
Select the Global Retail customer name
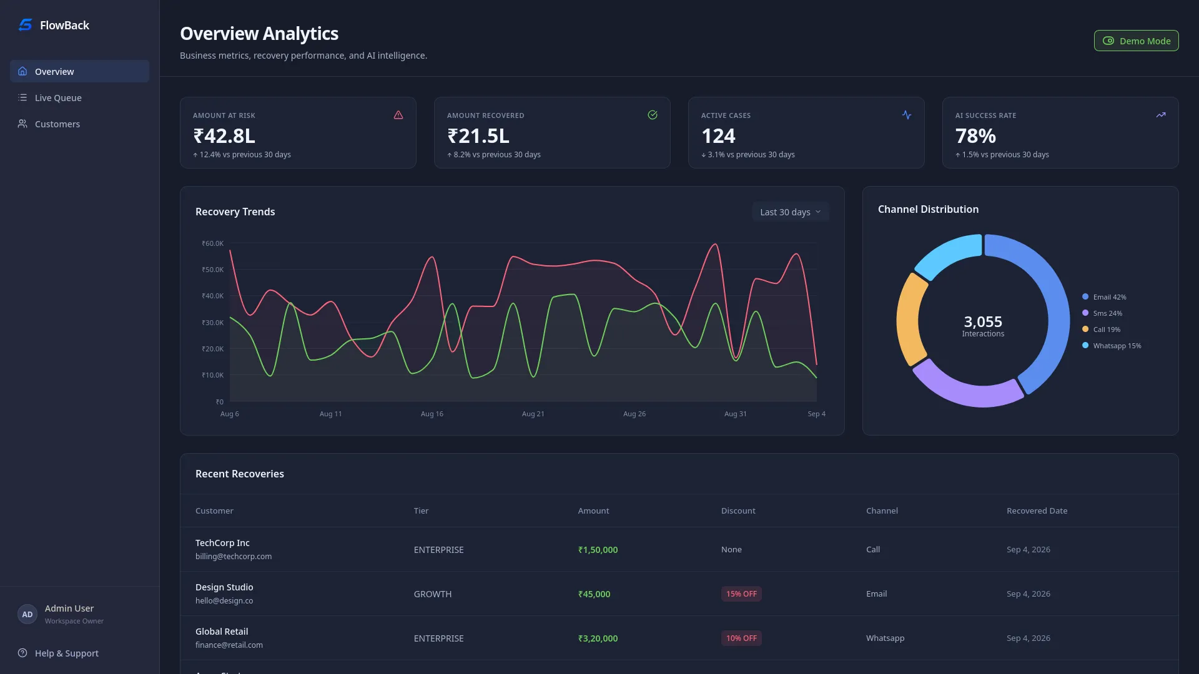tap(222, 632)
